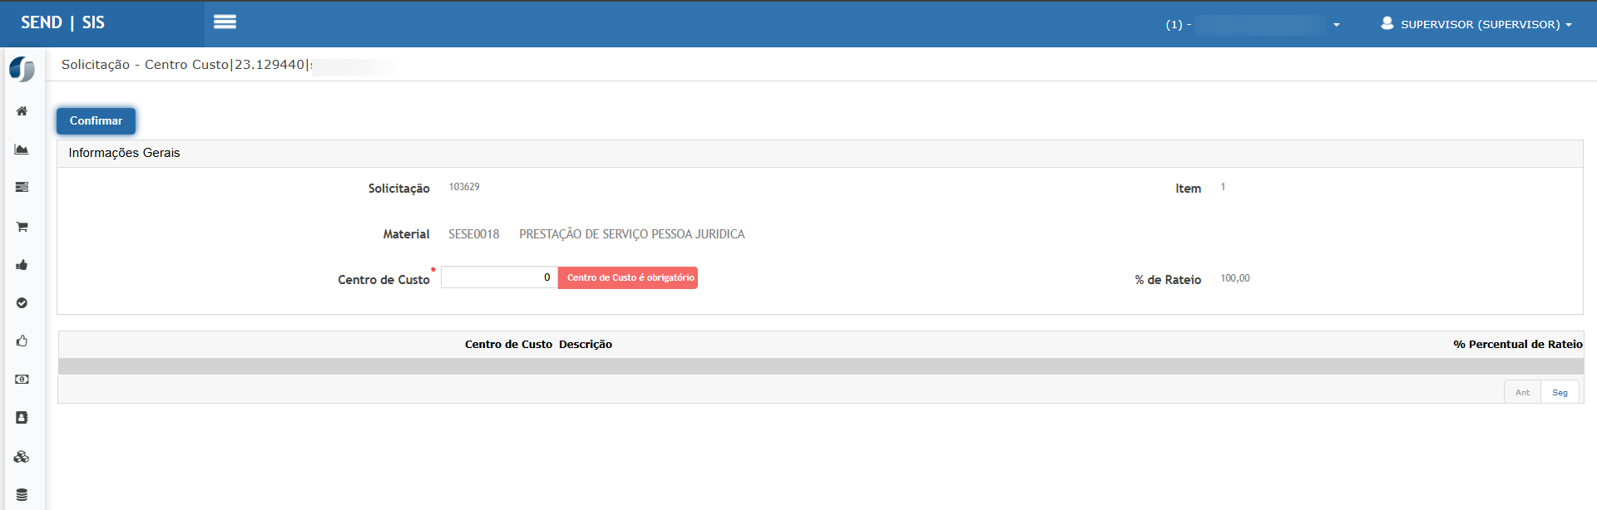
Task: Open the check circle sidebar icon
Action: click(x=22, y=303)
